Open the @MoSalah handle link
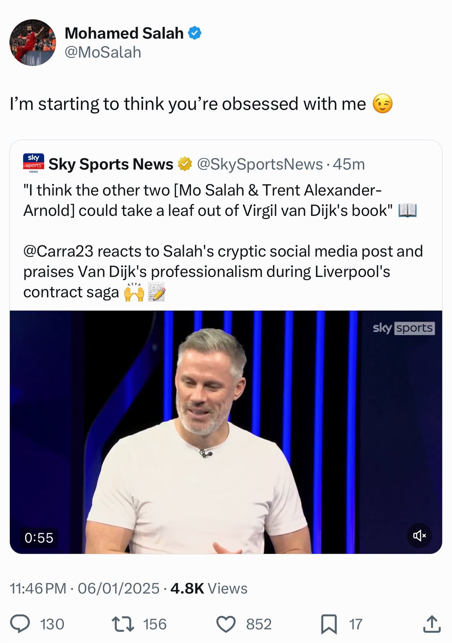The height and width of the screenshot is (643, 452). (103, 53)
